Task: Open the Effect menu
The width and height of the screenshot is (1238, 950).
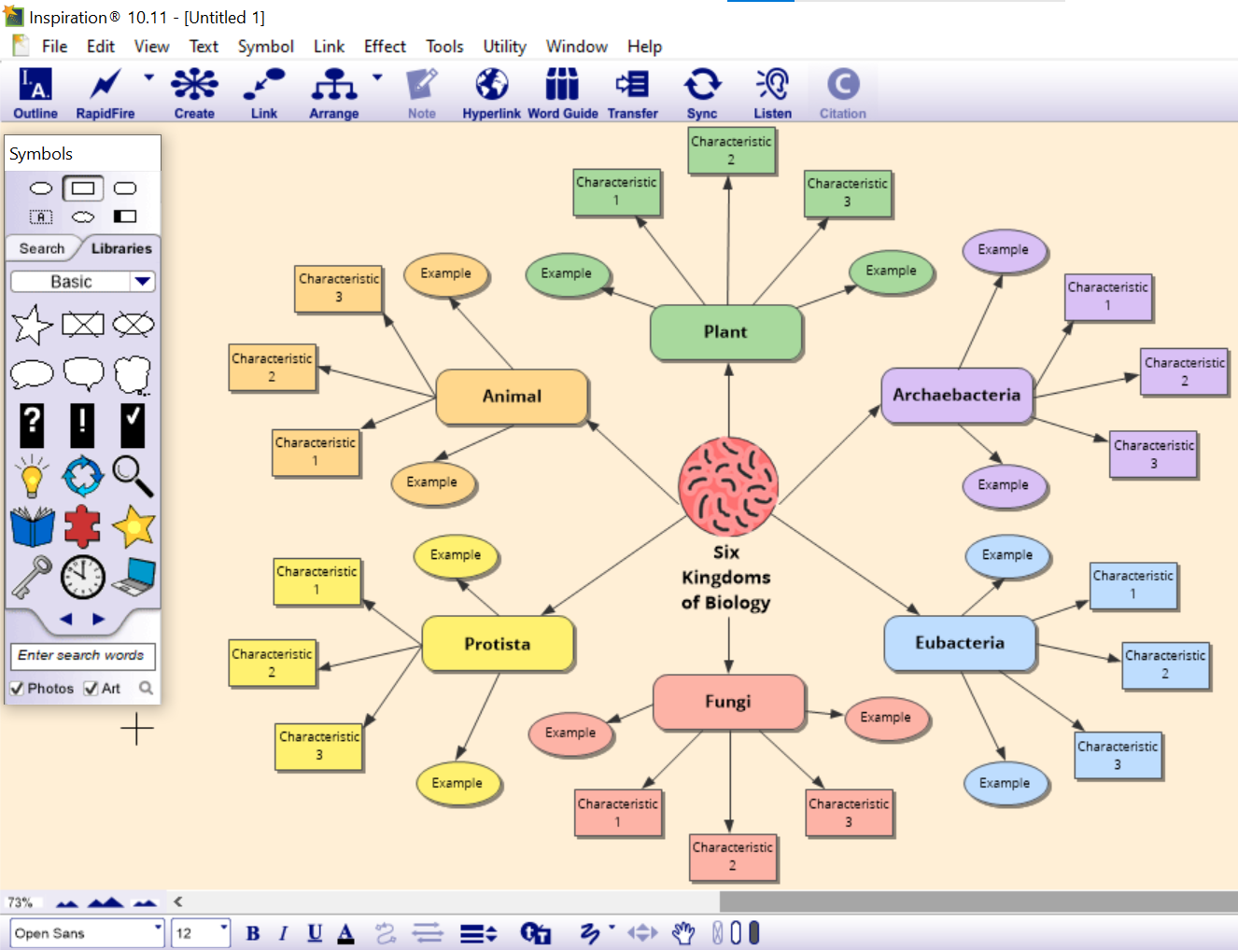Action: pos(385,47)
